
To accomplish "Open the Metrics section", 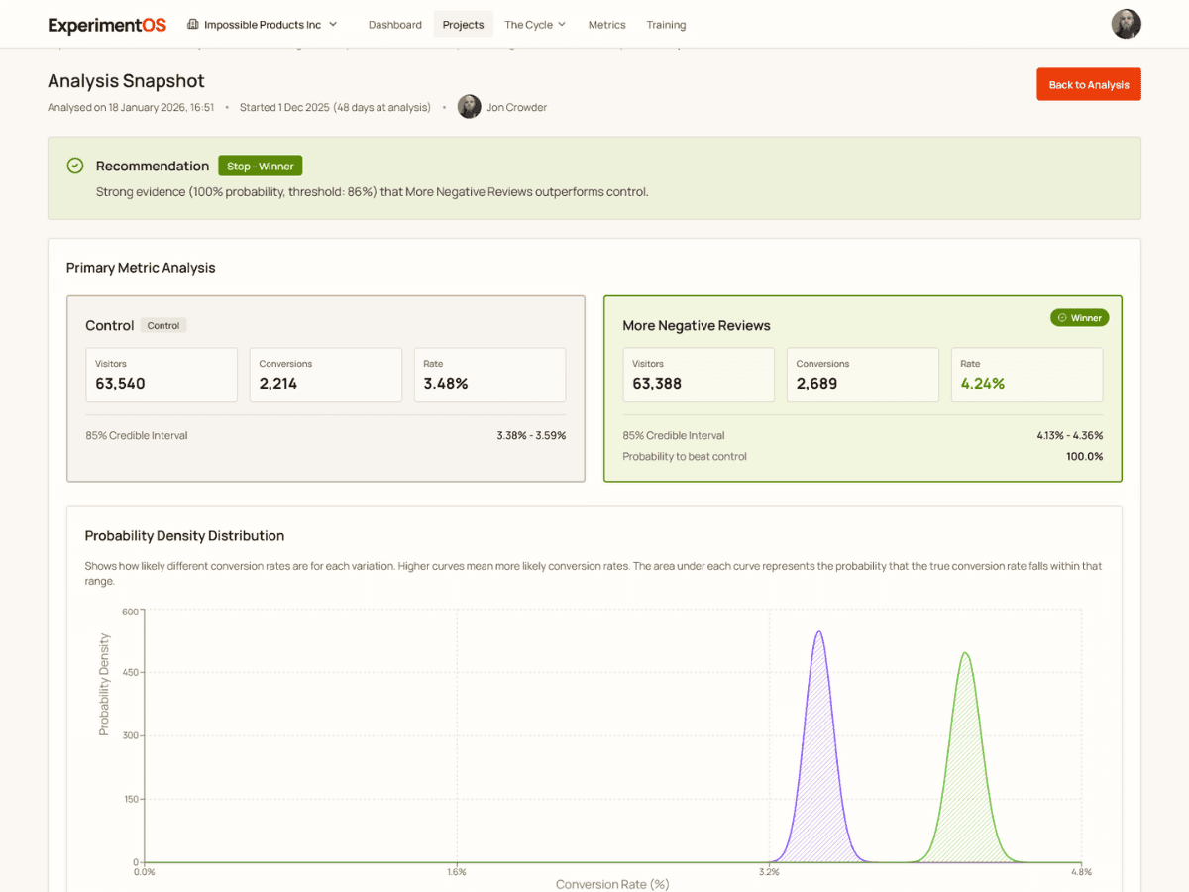I will click(x=606, y=24).
